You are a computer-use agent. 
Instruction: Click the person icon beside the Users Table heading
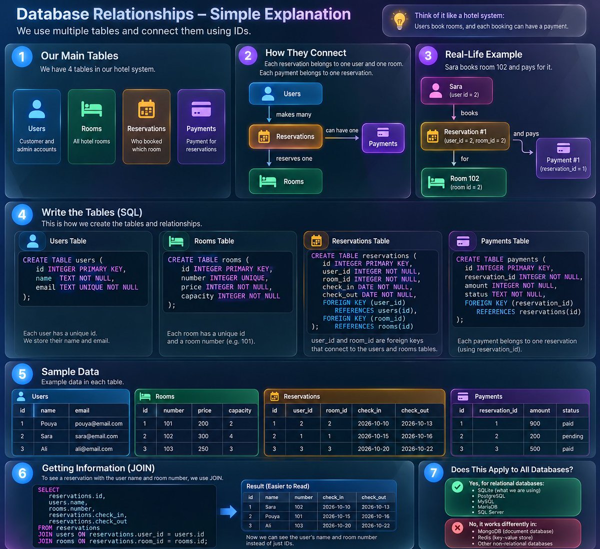click(33, 241)
